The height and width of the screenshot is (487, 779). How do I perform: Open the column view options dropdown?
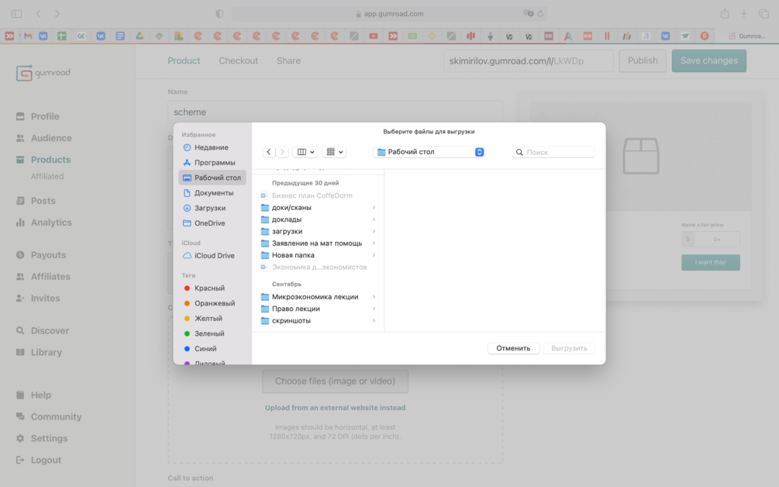pyautogui.click(x=305, y=152)
